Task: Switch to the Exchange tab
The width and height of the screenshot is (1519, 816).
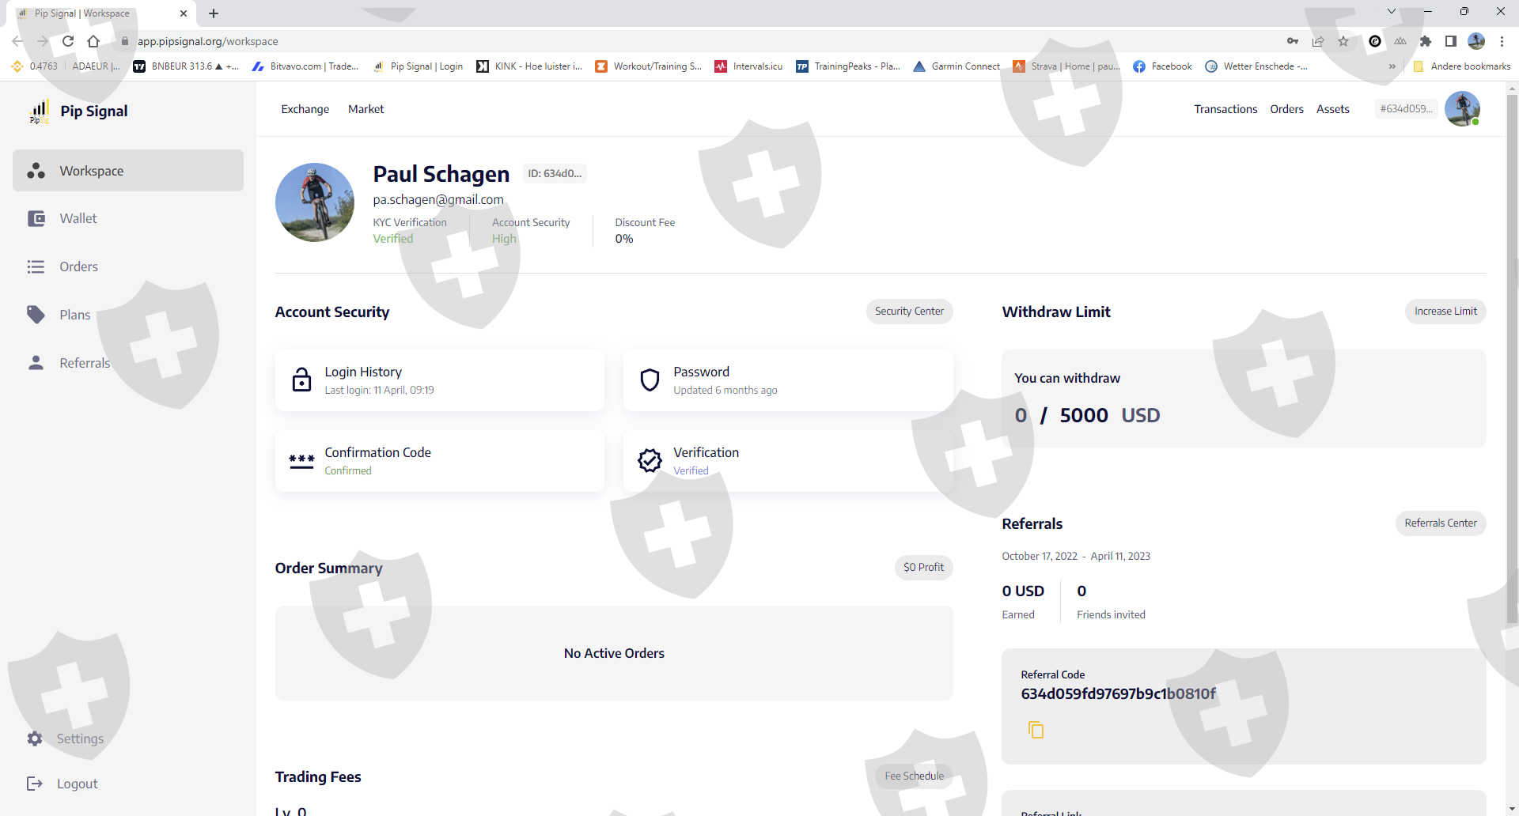Action: 305,109
